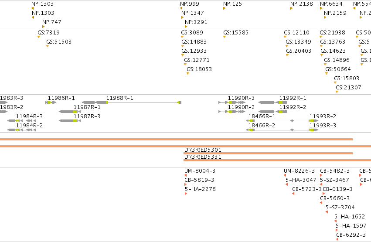Screen dimensions: 371x242
Task: Click the CB-0139-3 label
Action: [x=337, y=189]
